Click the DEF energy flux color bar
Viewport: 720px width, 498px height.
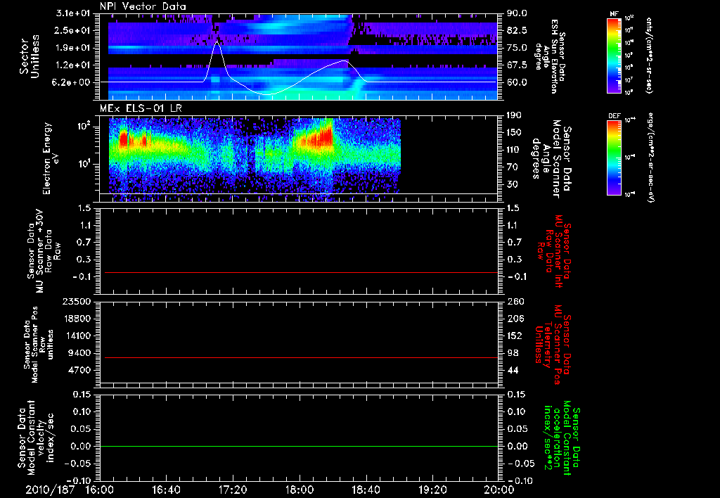pyautogui.click(x=615, y=157)
